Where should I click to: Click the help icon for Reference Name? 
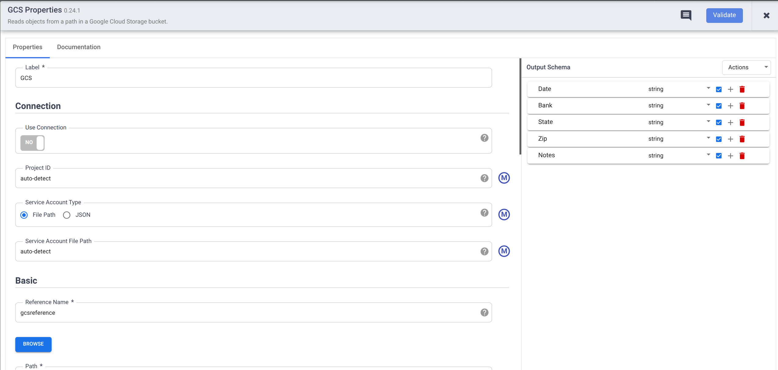coord(484,312)
